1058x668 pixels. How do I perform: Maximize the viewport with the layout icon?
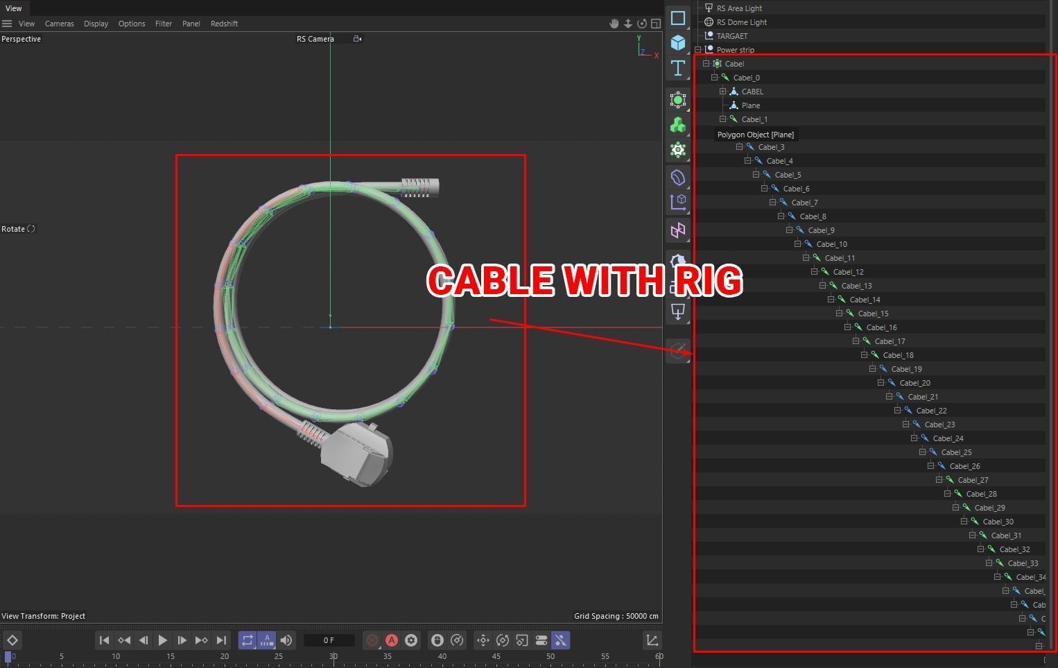(656, 24)
